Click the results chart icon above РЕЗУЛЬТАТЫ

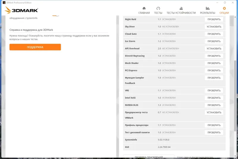point(207,8)
